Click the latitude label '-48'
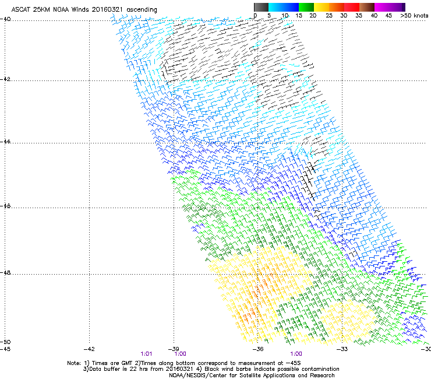Screen dimensions: 431x379 pyautogui.click(x=5, y=272)
